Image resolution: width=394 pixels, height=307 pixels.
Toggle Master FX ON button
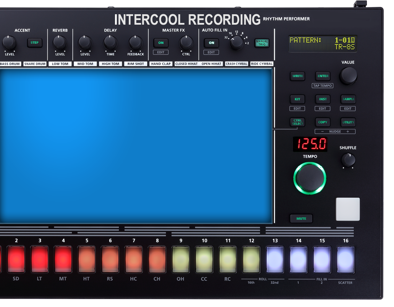coord(161,43)
